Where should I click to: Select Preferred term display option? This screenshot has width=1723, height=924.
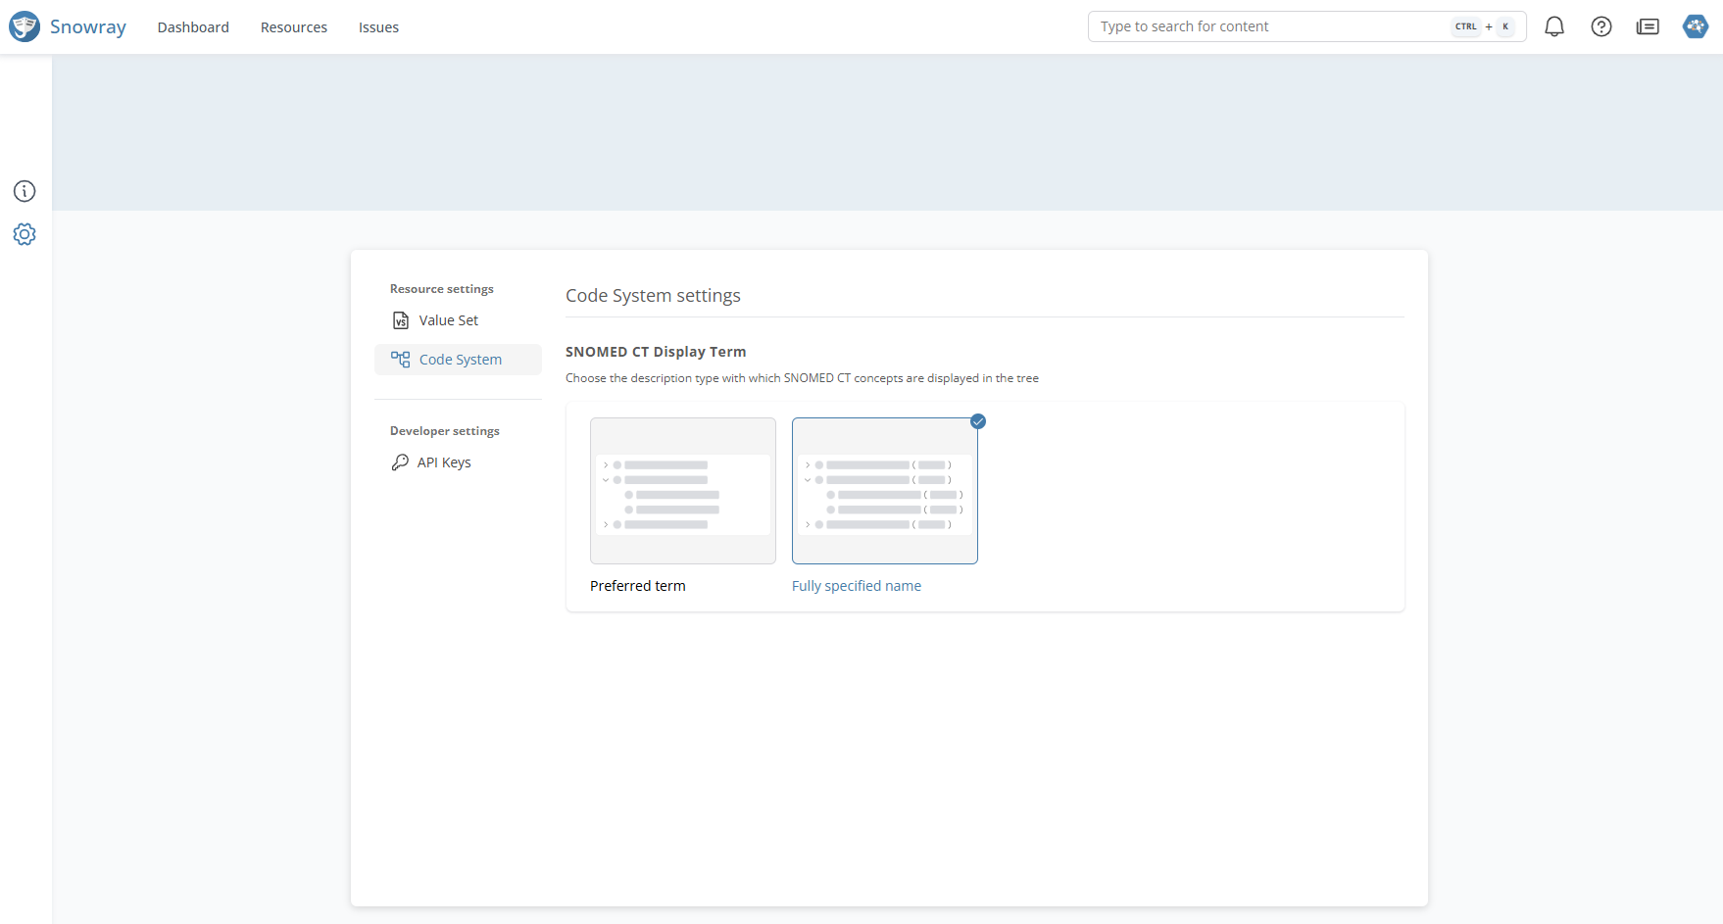pos(683,491)
